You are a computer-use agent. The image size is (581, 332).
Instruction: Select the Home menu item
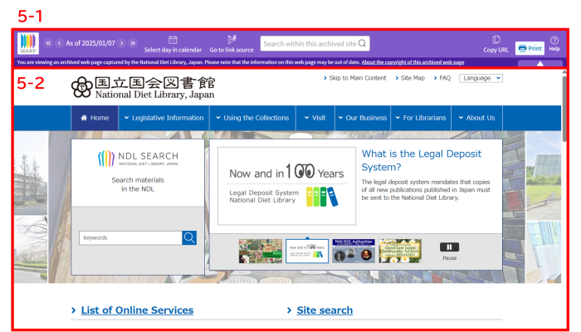(95, 118)
